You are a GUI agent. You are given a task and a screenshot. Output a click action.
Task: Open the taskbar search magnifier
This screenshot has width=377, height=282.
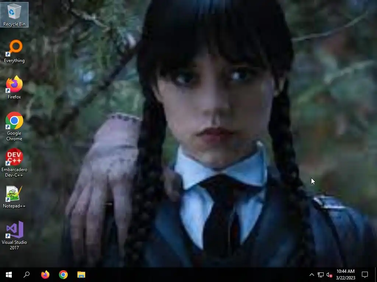click(27, 275)
